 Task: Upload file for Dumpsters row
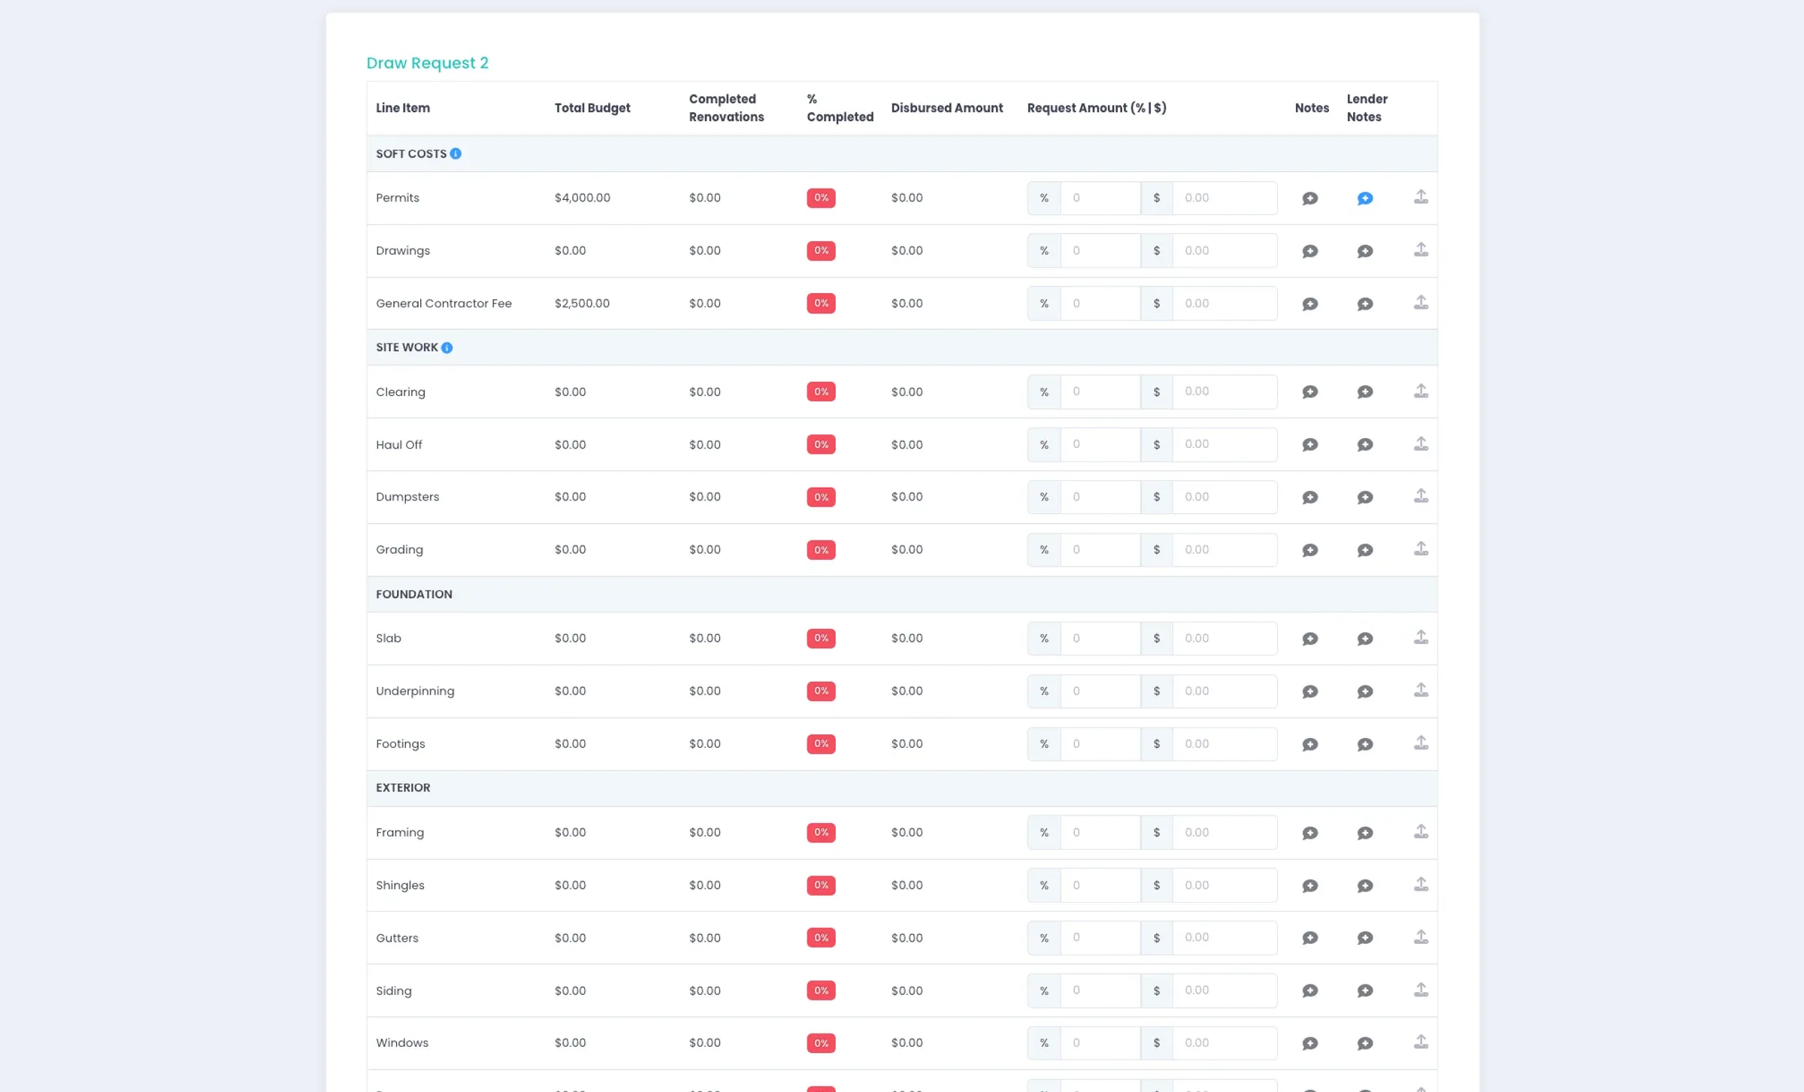(1421, 496)
